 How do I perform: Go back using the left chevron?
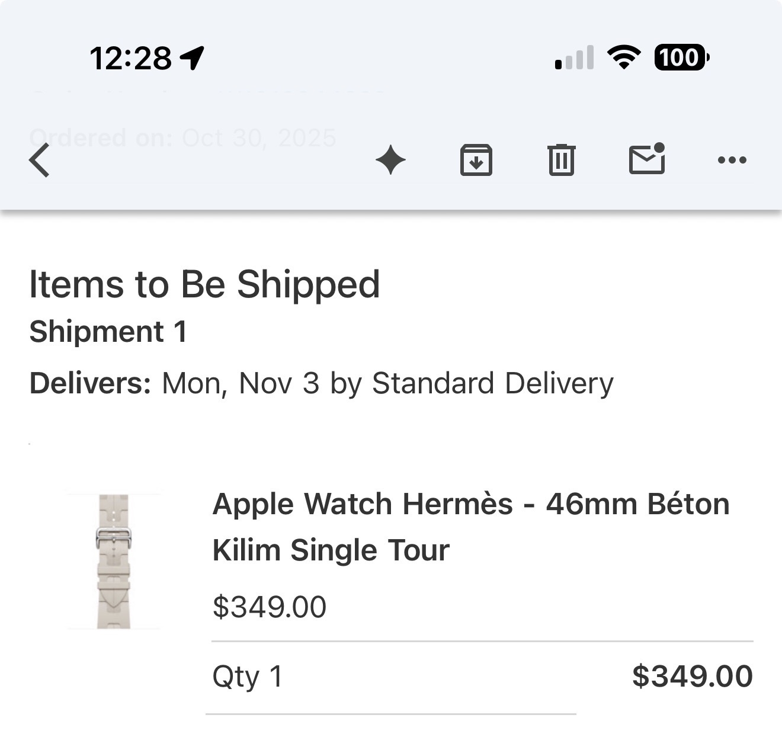[40, 161]
